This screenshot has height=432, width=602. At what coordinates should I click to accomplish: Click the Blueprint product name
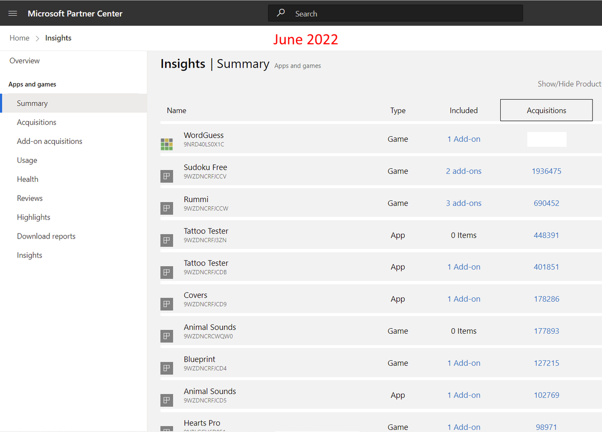[200, 359]
